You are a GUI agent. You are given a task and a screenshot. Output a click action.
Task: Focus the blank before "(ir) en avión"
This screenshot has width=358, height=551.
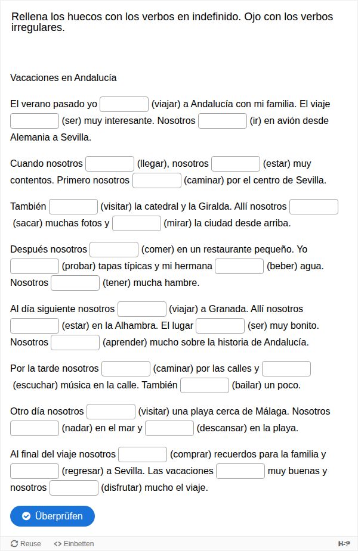223,121
